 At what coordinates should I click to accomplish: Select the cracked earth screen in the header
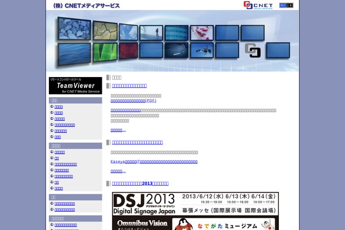pos(105,30)
